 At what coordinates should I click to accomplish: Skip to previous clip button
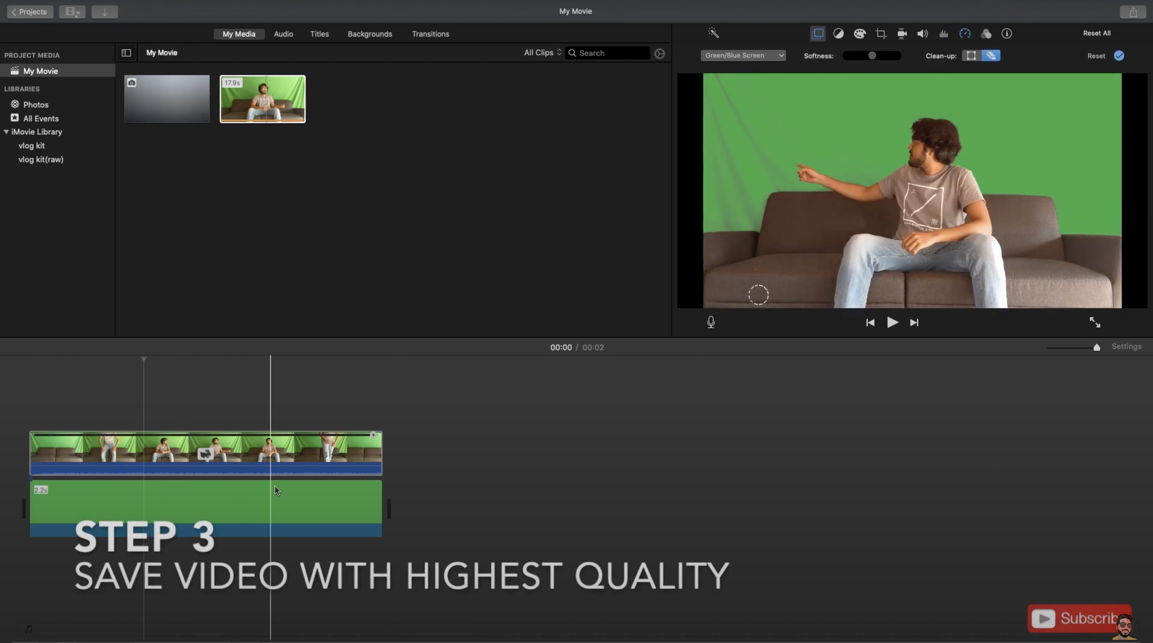pyautogui.click(x=870, y=322)
